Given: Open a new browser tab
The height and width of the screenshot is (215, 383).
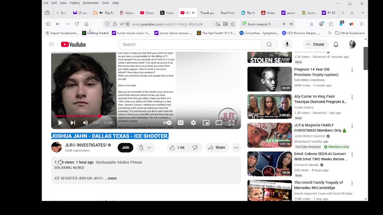Looking at the screenshot, I should pyautogui.click(x=352, y=13).
